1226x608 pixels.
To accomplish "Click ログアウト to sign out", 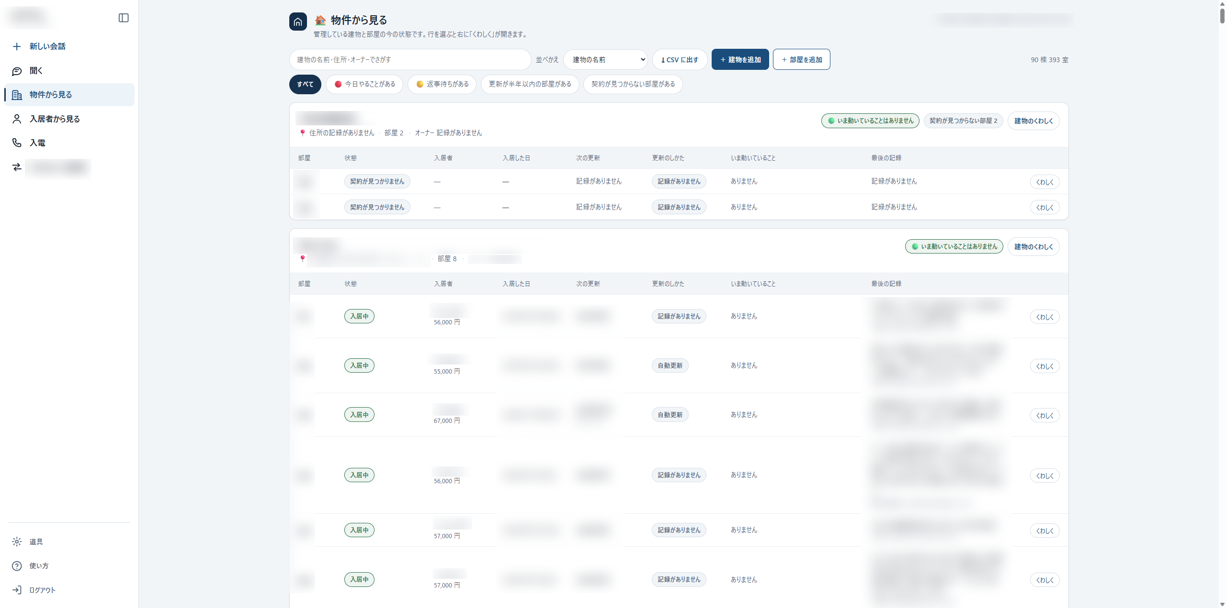I will point(69,590).
